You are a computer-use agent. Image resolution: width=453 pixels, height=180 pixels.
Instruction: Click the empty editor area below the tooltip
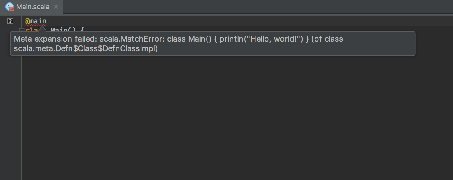pyautogui.click(x=237, y=118)
